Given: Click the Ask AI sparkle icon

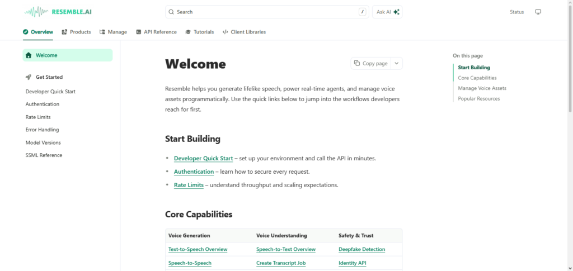Looking at the screenshot, I should pos(396,12).
